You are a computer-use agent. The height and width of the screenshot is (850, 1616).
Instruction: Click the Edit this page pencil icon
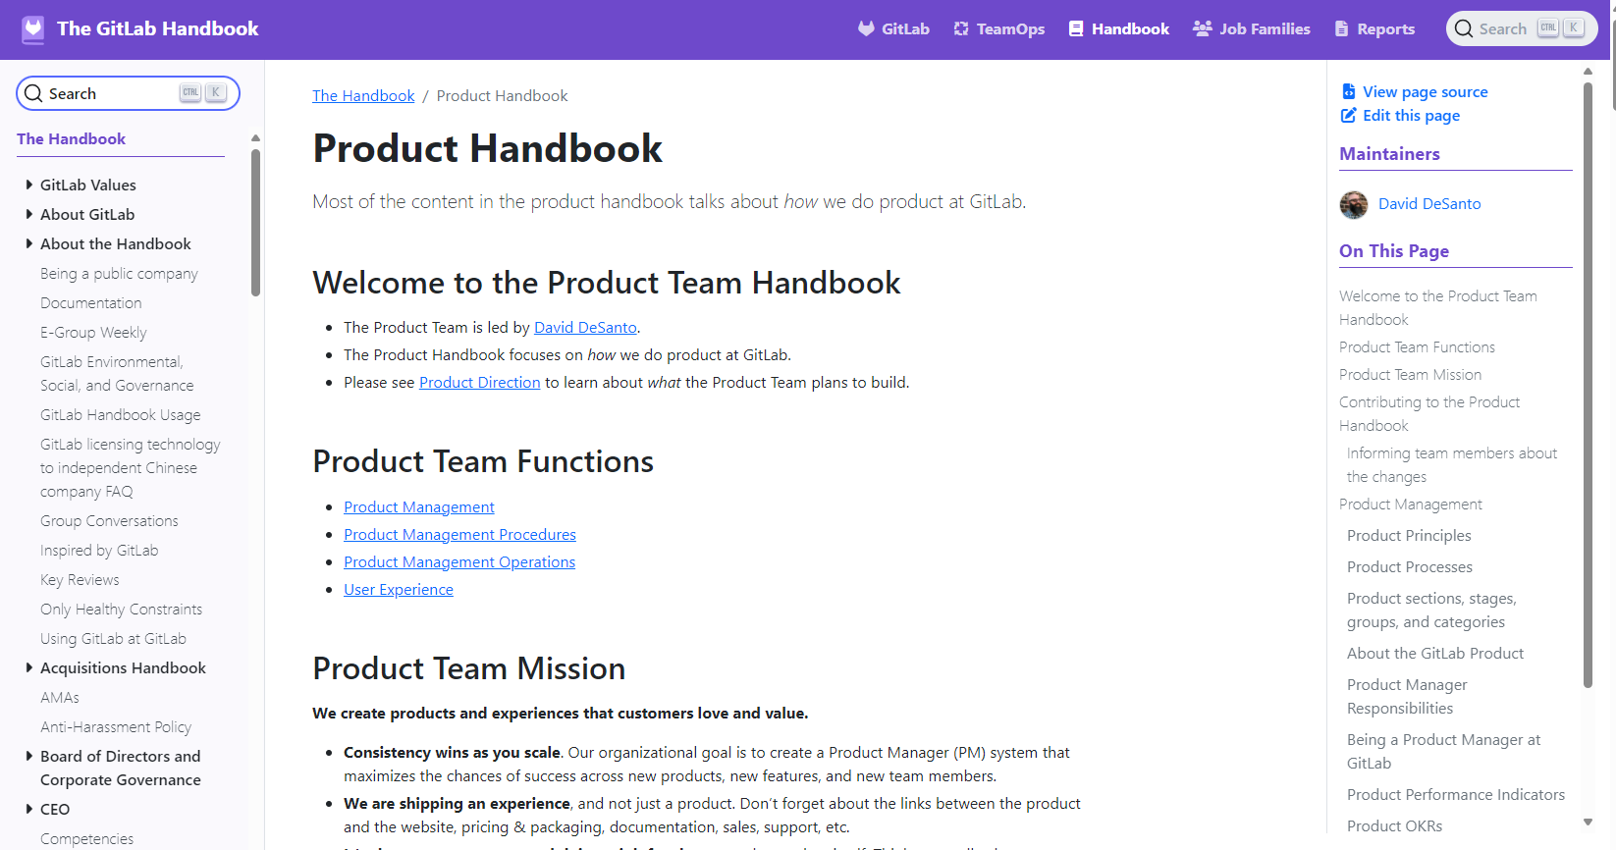(1349, 116)
